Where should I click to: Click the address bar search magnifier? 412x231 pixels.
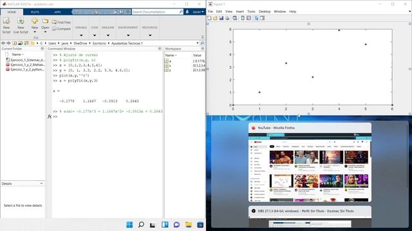[x=202, y=43]
